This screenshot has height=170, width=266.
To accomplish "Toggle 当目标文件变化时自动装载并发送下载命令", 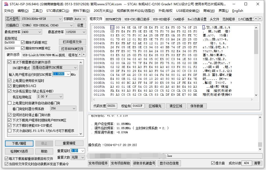I will pos(6,164).
